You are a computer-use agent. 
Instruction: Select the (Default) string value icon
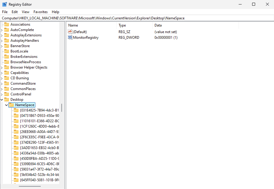pos(70,32)
